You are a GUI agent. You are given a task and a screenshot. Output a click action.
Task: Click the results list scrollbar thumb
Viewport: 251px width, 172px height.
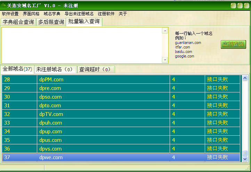point(245,153)
